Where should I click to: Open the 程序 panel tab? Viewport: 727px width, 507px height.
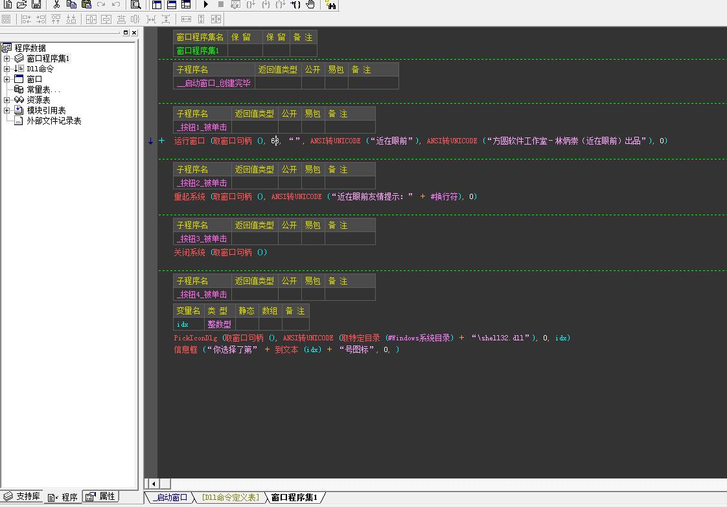pyautogui.click(x=63, y=497)
